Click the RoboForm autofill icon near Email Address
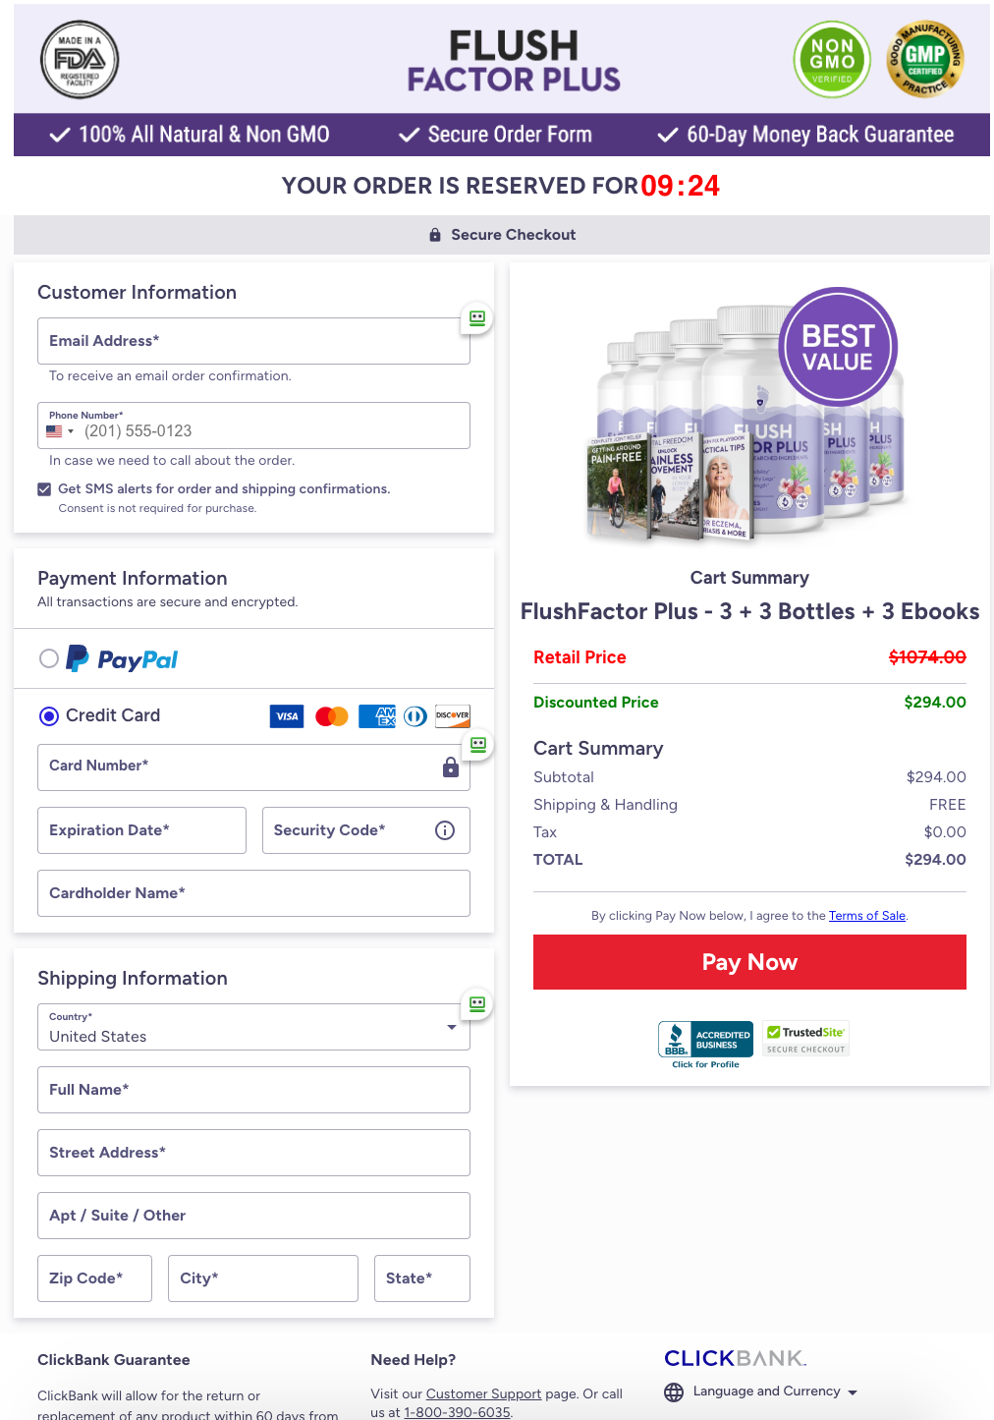The image size is (994, 1420). coord(476,318)
